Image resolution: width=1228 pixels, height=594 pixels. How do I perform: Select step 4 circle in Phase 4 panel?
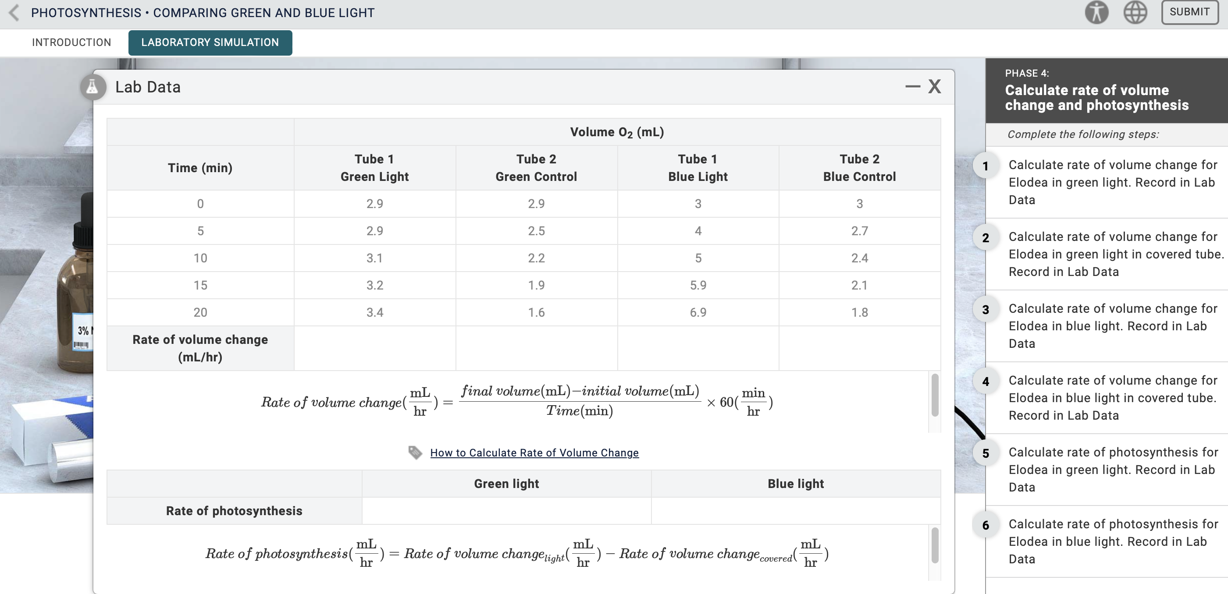click(x=986, y=381)
